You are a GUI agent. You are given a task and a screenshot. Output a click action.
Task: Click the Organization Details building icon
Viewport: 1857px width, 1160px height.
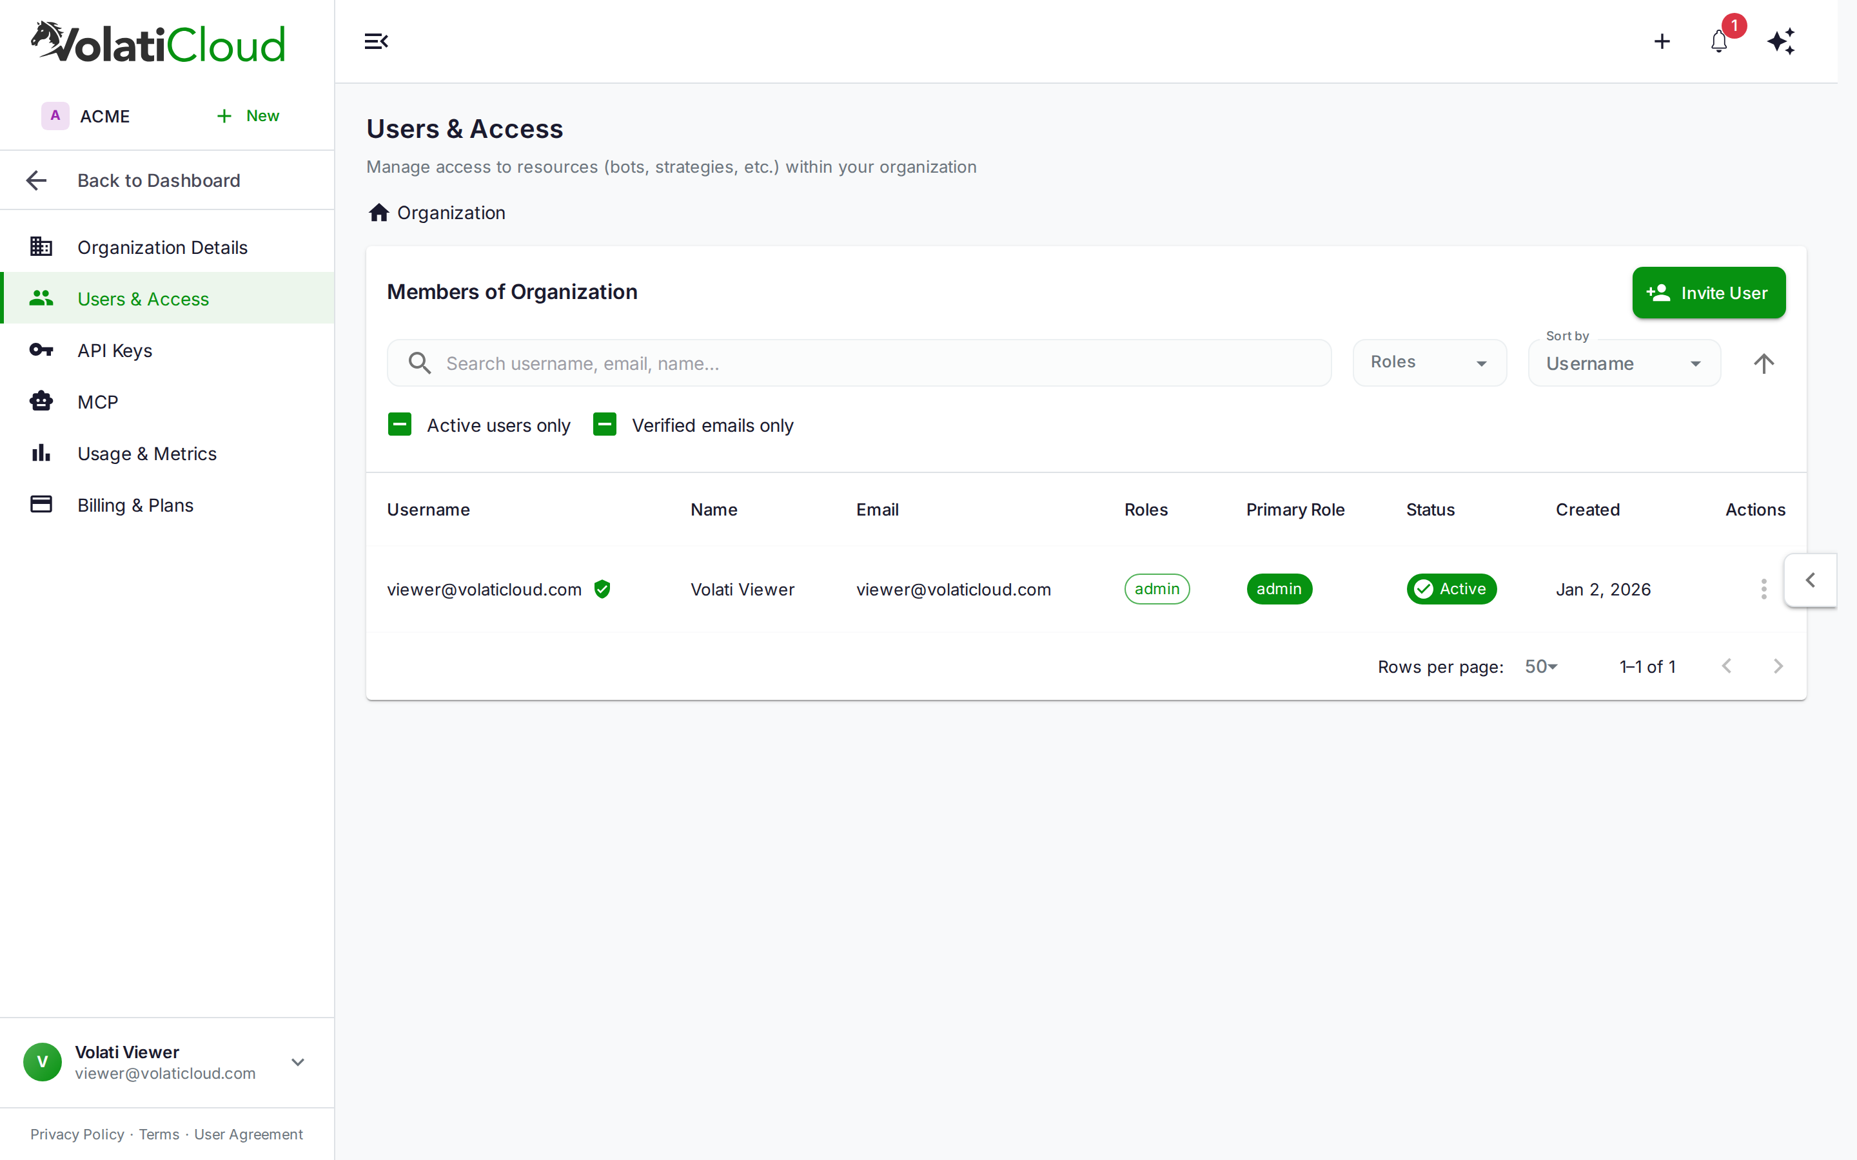pos(41,247)
